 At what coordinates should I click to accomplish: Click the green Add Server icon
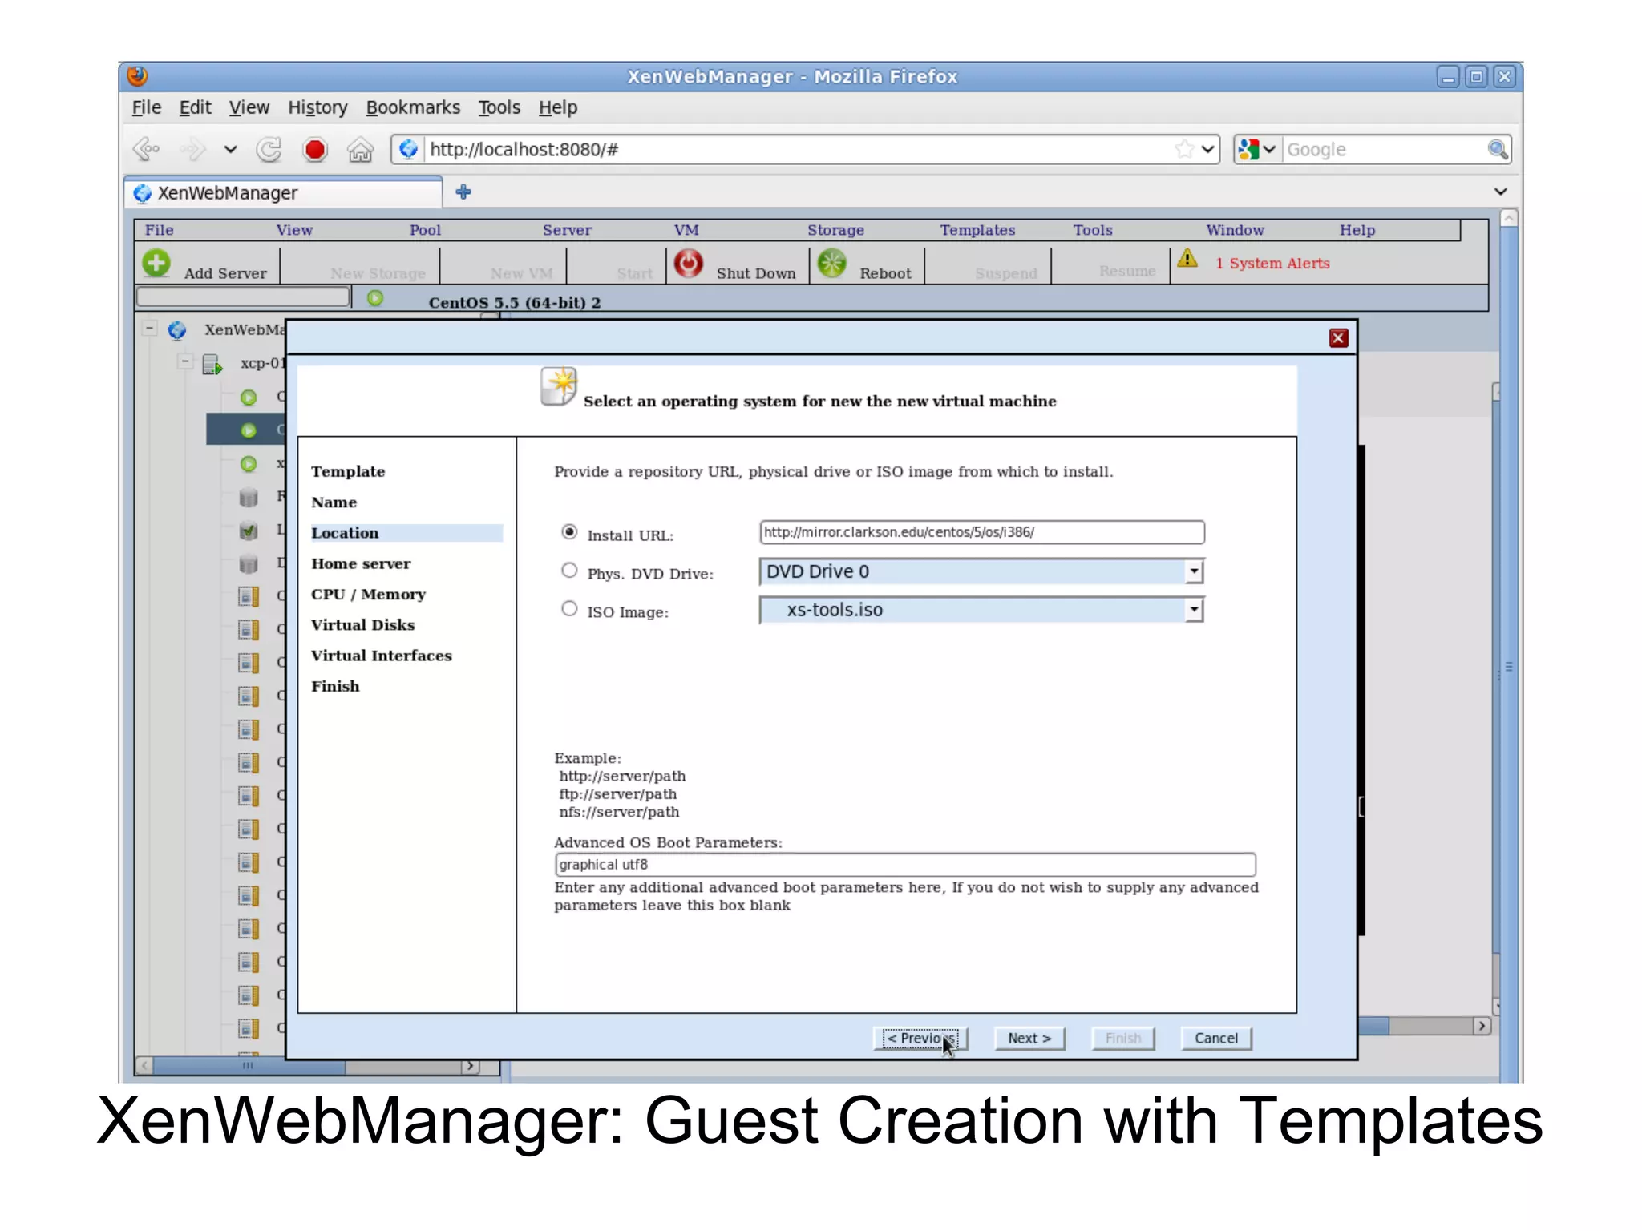pos(156,263)
